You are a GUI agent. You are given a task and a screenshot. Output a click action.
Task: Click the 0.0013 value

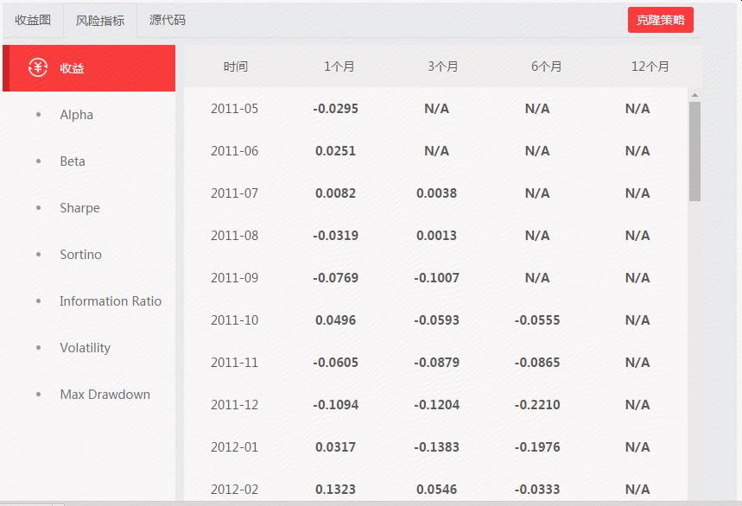pos(437,236)
